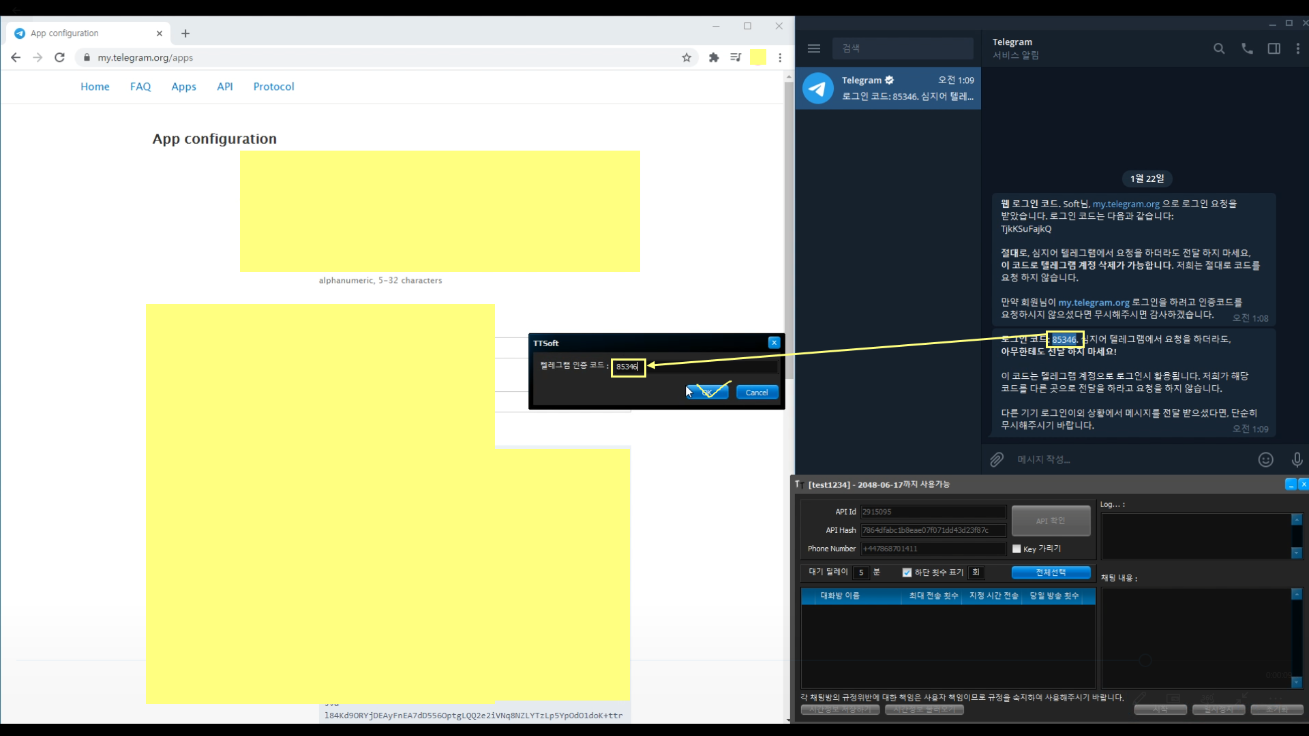Click the Telegram message input field

(1132, 460)
